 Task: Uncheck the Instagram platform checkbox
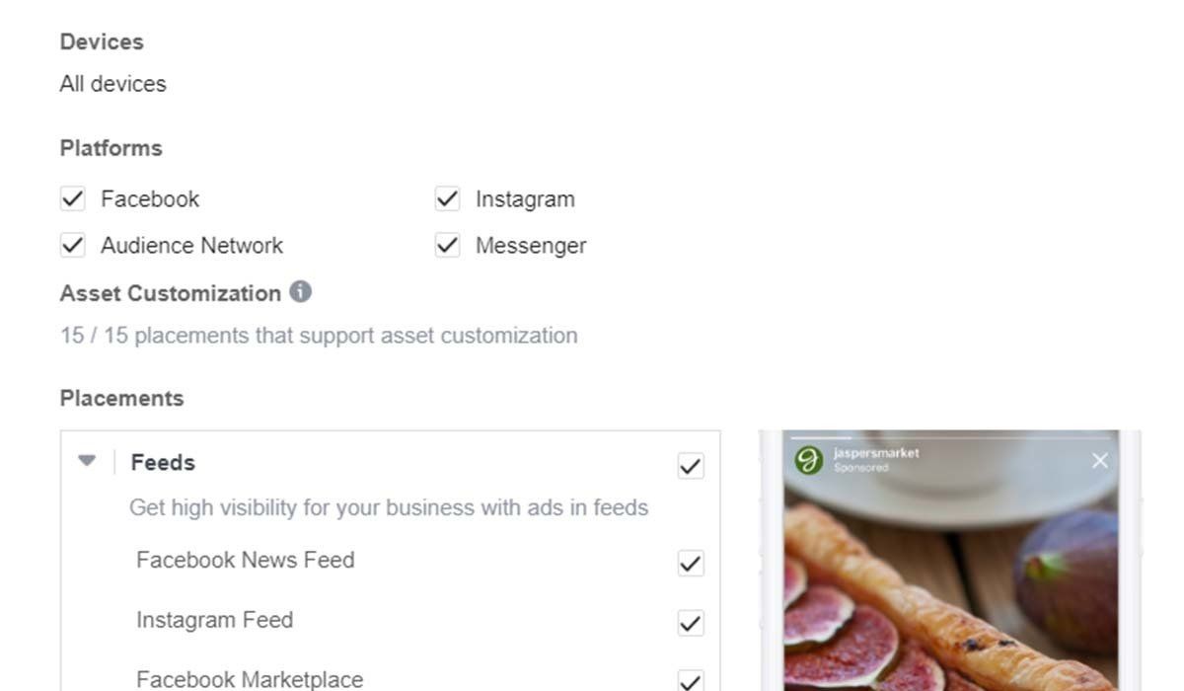[x=448, y=198]
